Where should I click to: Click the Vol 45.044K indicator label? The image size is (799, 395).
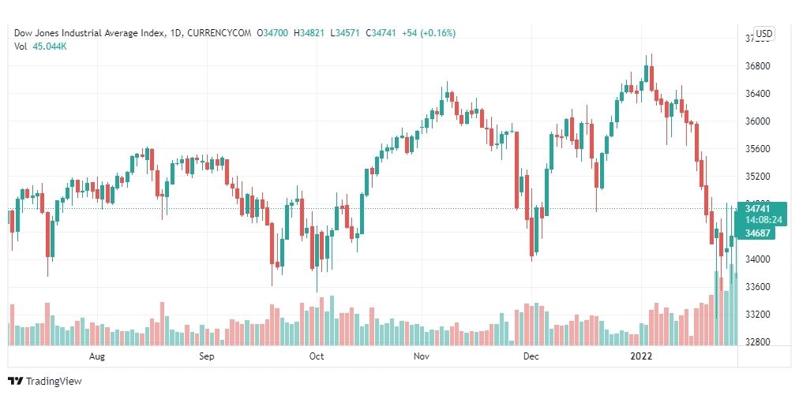pyautogui.click(x=41, y=47)
